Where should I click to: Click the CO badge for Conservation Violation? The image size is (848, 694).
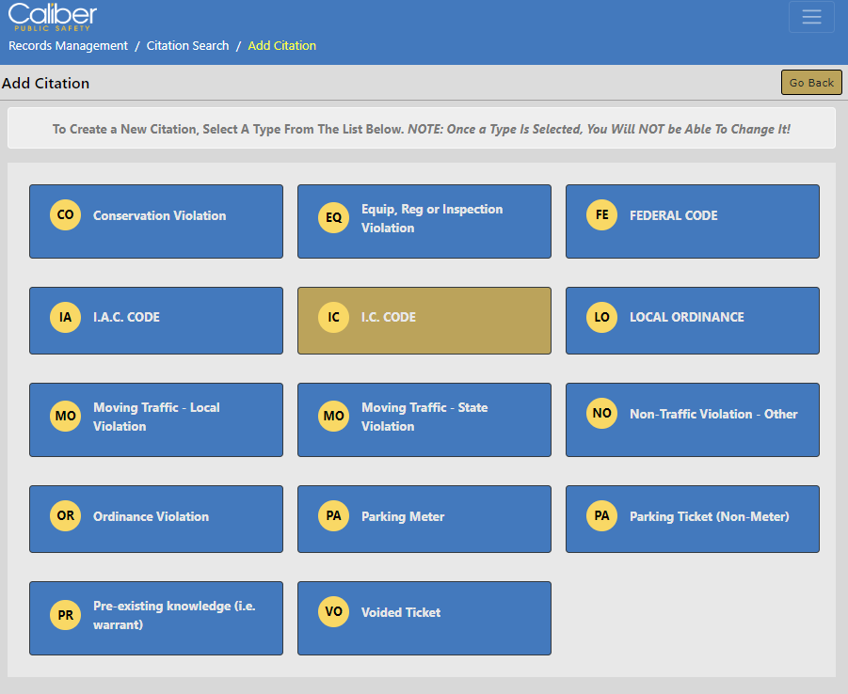65,215
